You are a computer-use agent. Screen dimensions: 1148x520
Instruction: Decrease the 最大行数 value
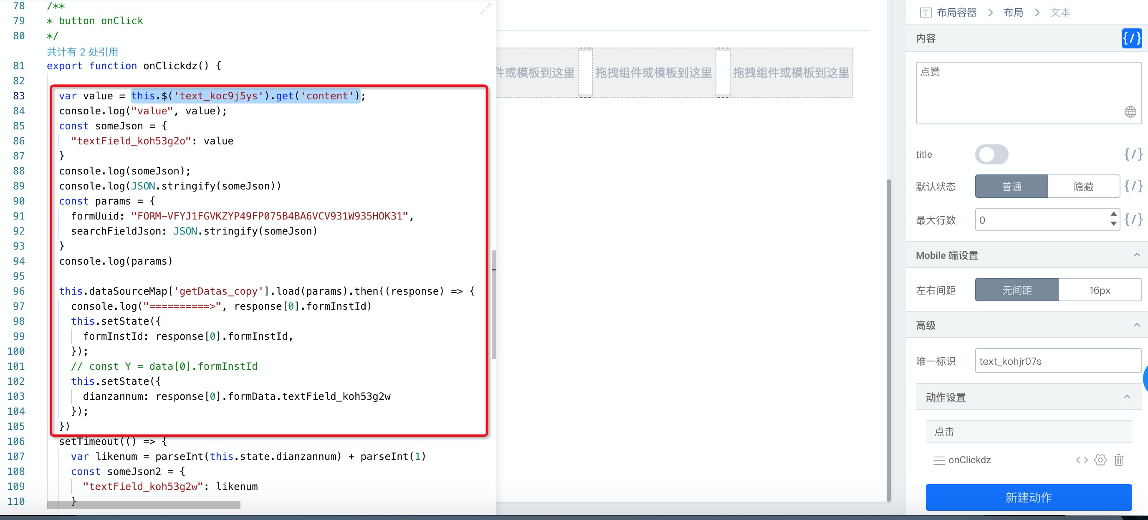pos(1113,224)
